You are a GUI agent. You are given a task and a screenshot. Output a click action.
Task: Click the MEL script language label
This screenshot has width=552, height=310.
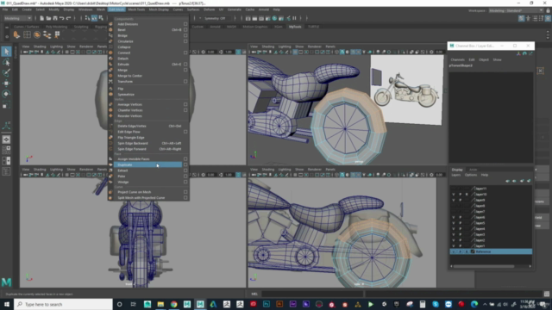[x=254, y=294]
